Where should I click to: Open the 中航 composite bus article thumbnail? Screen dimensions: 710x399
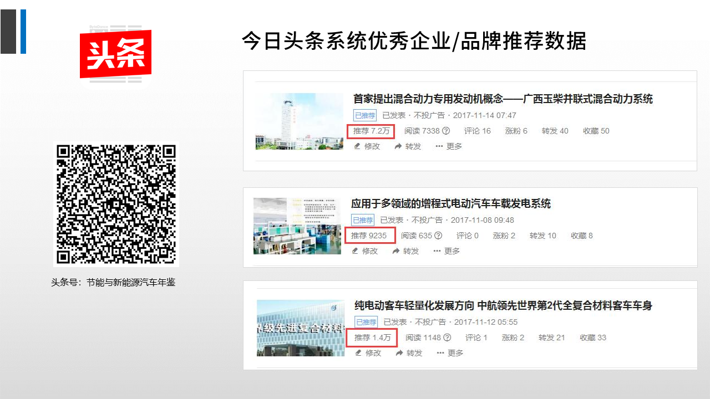(301, 328)
